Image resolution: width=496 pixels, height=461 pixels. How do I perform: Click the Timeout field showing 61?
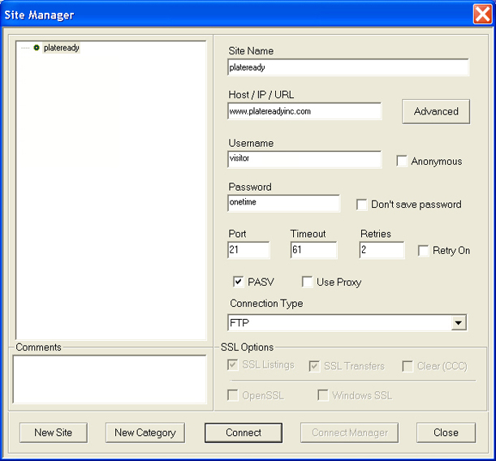pyautogui.click(x=314, y=250)
